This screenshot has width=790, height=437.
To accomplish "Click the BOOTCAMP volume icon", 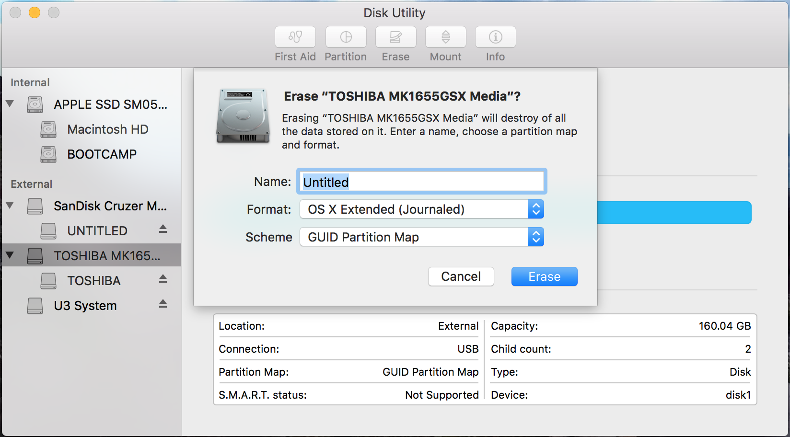I will click(48, 154).
